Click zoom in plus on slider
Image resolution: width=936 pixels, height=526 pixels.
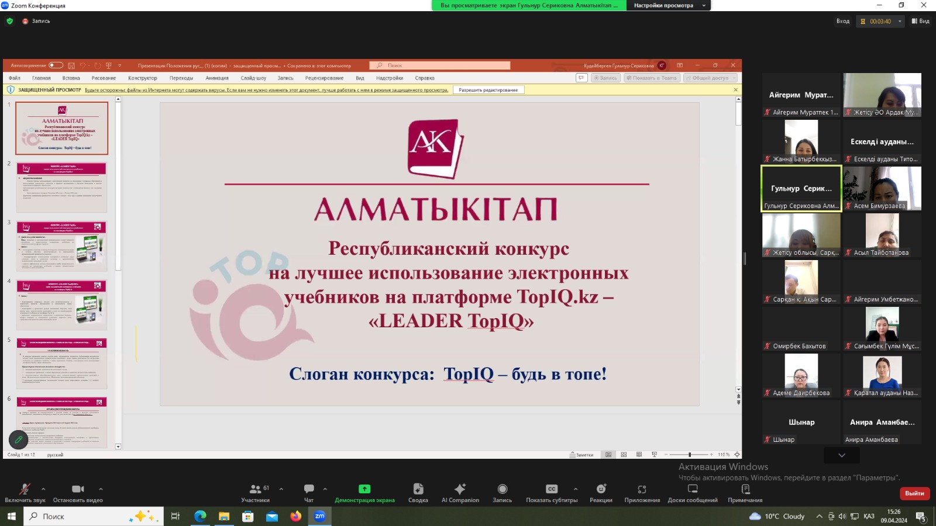coord(711,455)
